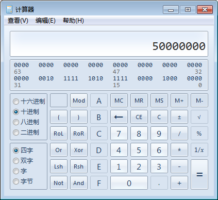The image size is (218, 200).
Task: Click the M+ button
Action: coord(179,101)
